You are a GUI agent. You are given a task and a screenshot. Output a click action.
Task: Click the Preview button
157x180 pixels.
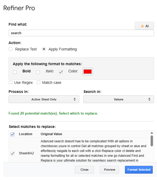tap(109, 170)
